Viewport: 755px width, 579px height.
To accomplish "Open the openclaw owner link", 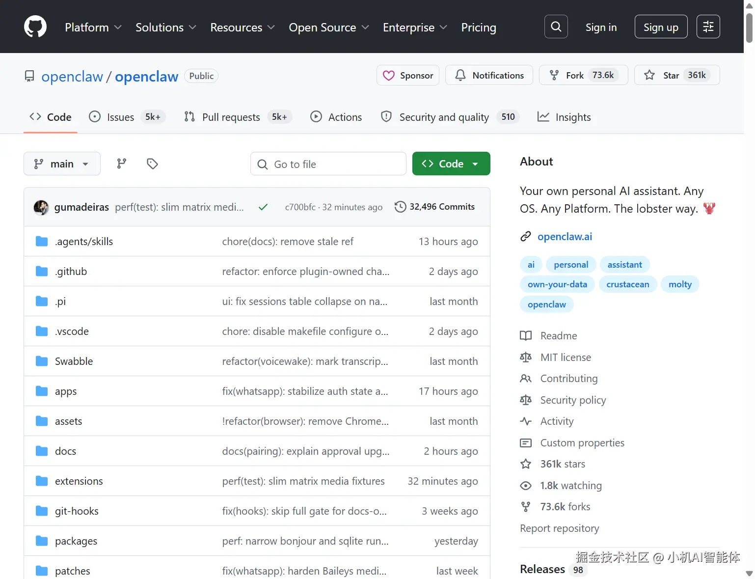I will pos(72,77).
